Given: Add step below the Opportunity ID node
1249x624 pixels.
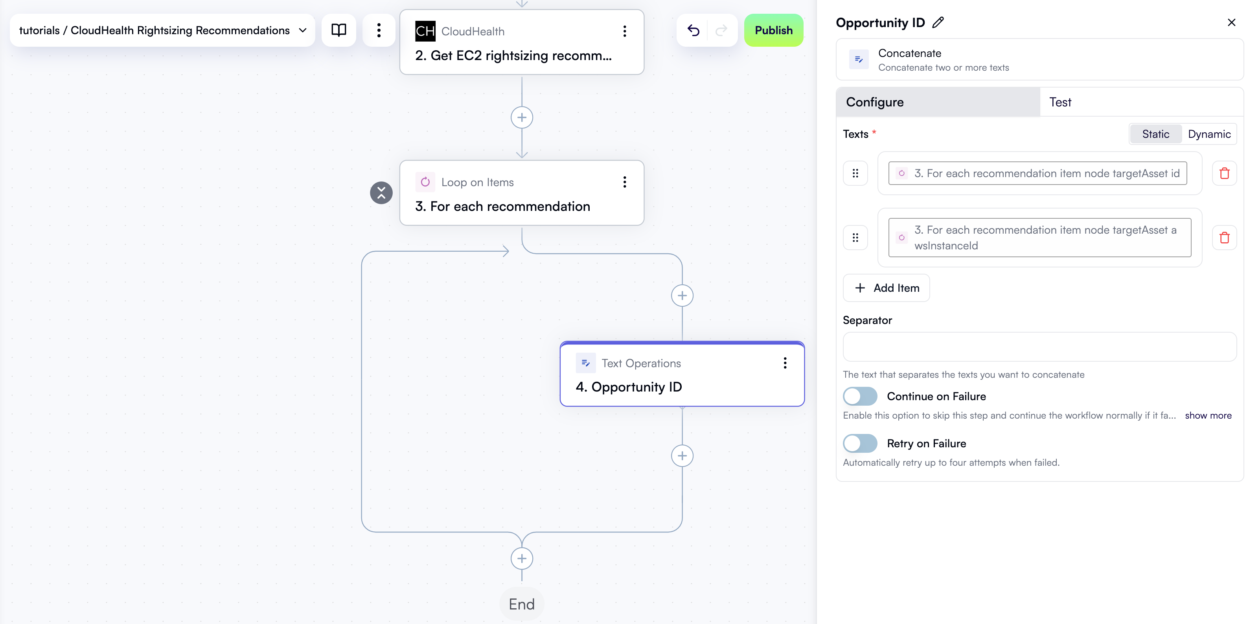Looking at the screenshot, I should 682,456.
